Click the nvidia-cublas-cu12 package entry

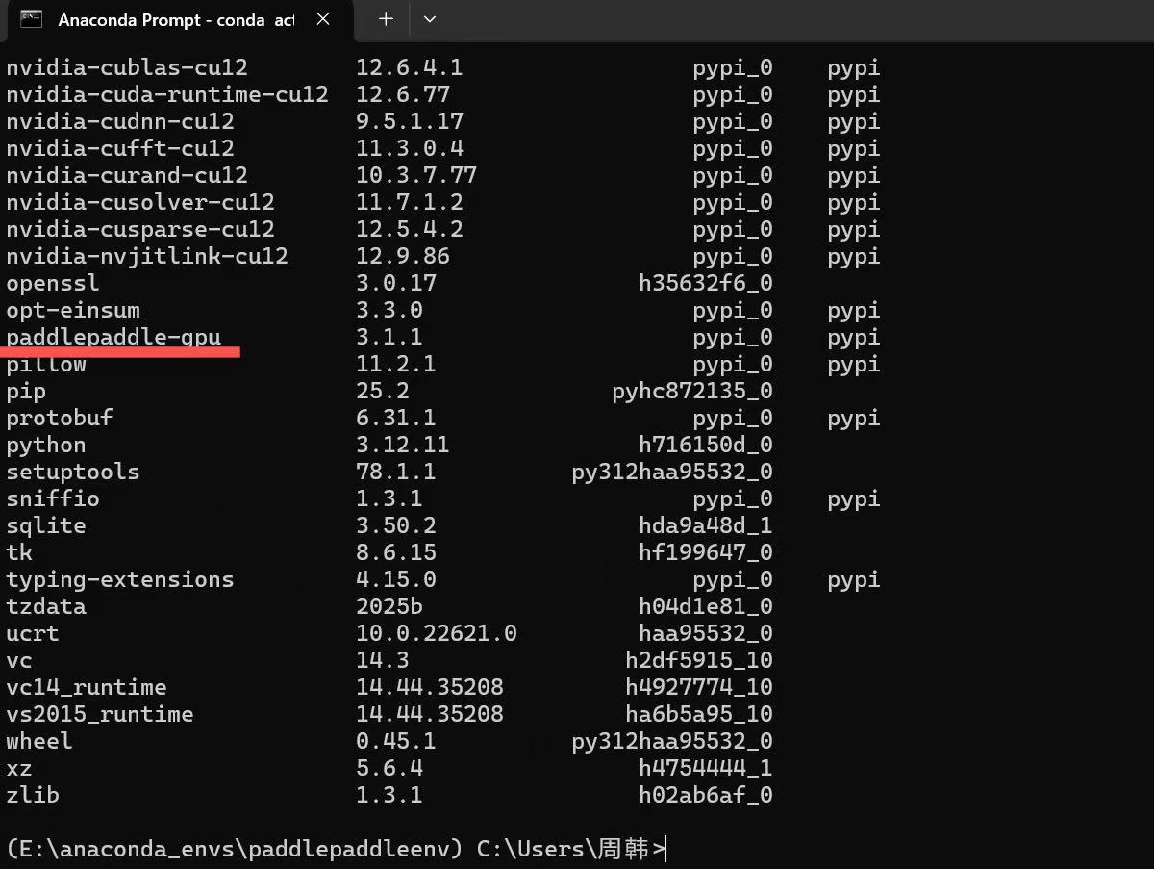pos(125,67)
